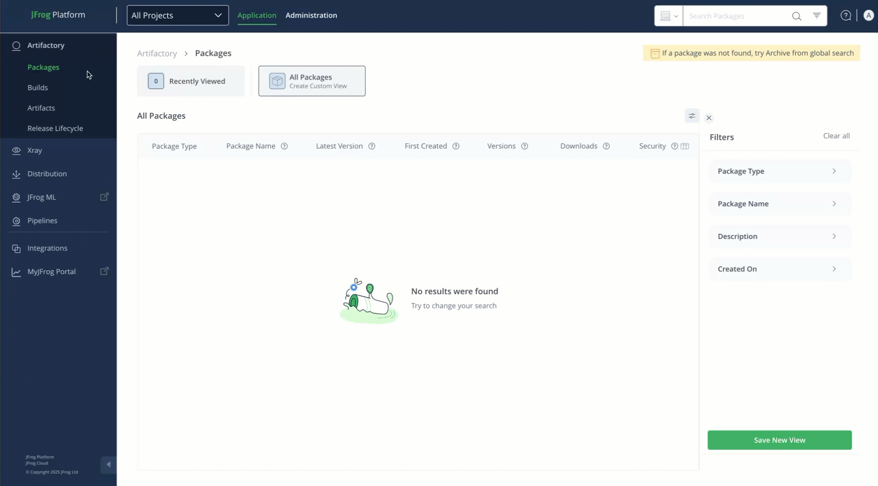This screenshot has height=486, width=878.
Task: Click the Integrations sidebar icon
Action: pyautogui.click(x=16, y=249)
